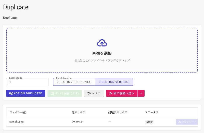Click the drag and drop hint text
Viewport: 204px width, 133px height.
tap(102, 60)
